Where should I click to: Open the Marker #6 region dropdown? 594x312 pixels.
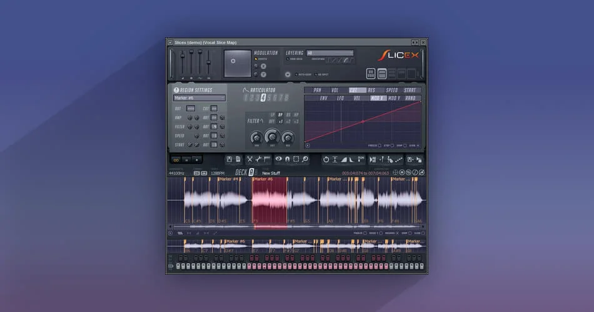coord(199,98)
